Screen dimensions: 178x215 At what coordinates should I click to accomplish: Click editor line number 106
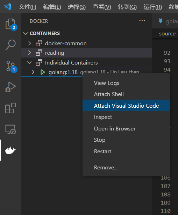coord(165,178)
